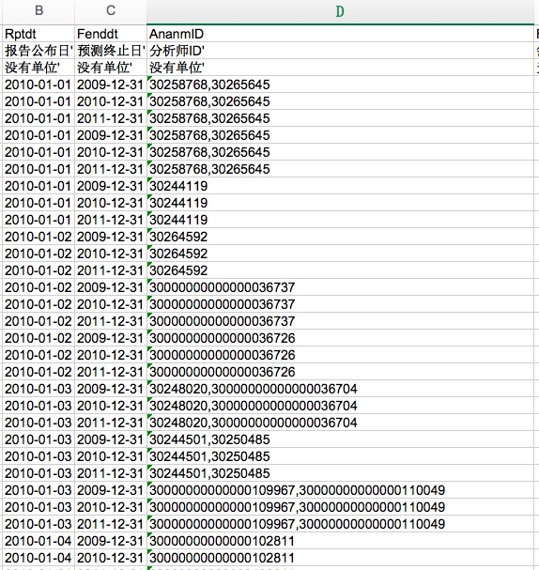Select ID ending 102811 in the 2010-12-31 Fenddt row
The width and height of the screenshot is (539, 570).
[x=340, y=558]
